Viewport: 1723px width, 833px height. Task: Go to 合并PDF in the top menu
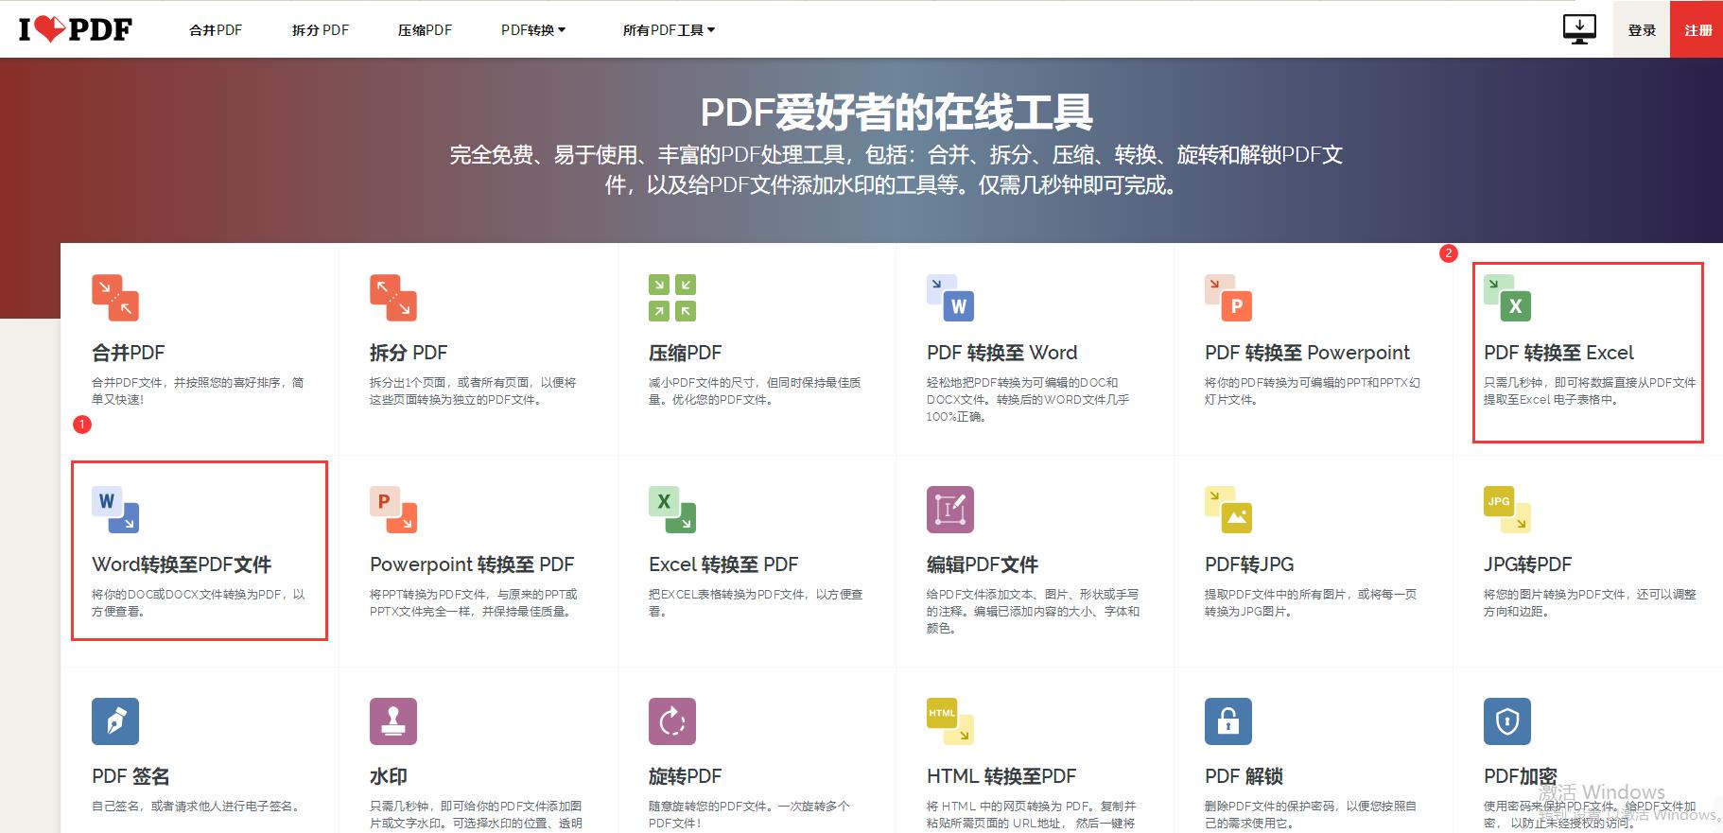(216, 30)
